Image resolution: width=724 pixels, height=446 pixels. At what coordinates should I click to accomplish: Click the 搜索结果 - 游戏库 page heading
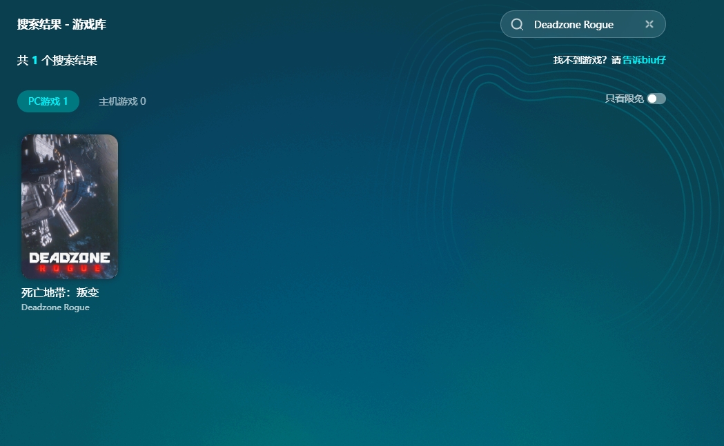tap(61, 25)
